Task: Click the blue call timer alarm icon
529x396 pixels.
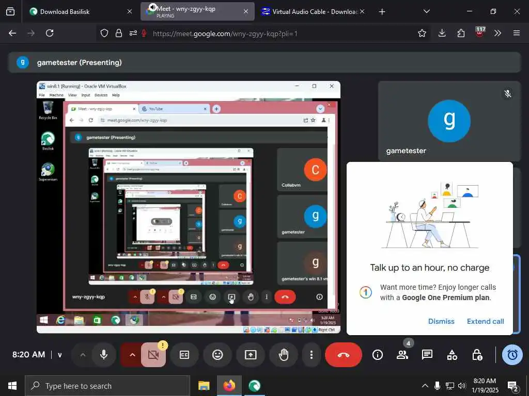Action: (512, 355)
